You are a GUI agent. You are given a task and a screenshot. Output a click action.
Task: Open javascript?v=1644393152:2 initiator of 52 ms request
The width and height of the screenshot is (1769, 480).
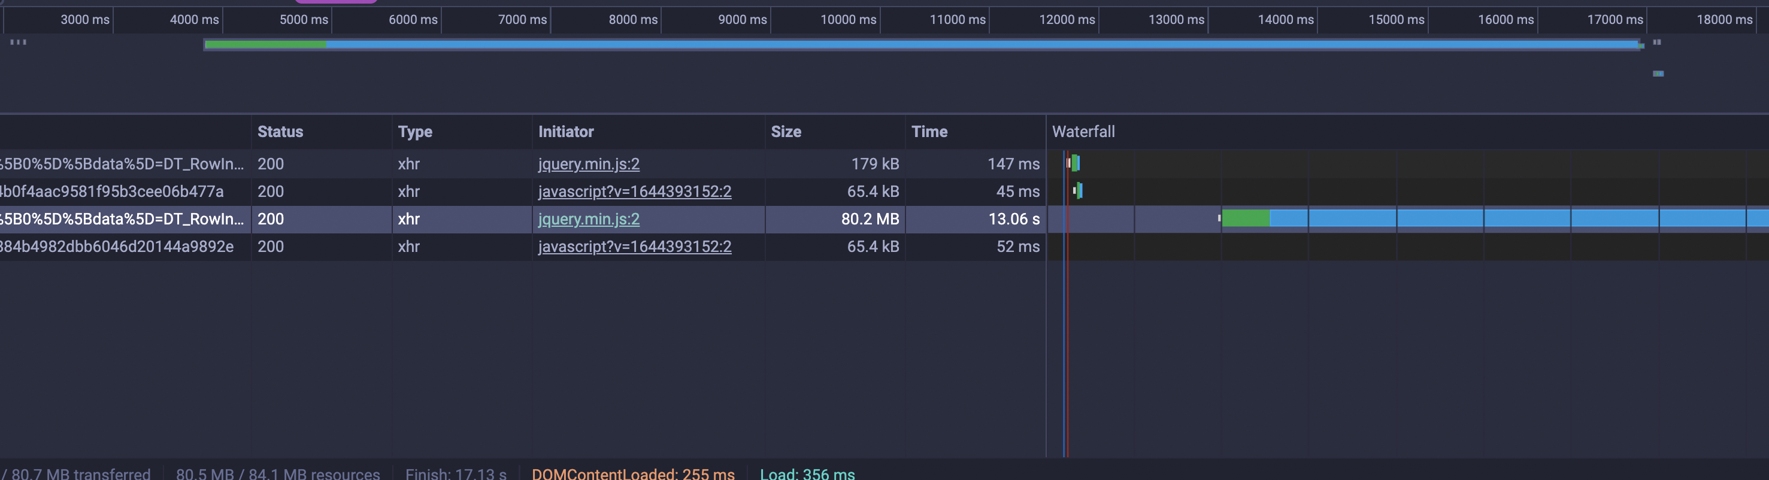tap(635, 247)
